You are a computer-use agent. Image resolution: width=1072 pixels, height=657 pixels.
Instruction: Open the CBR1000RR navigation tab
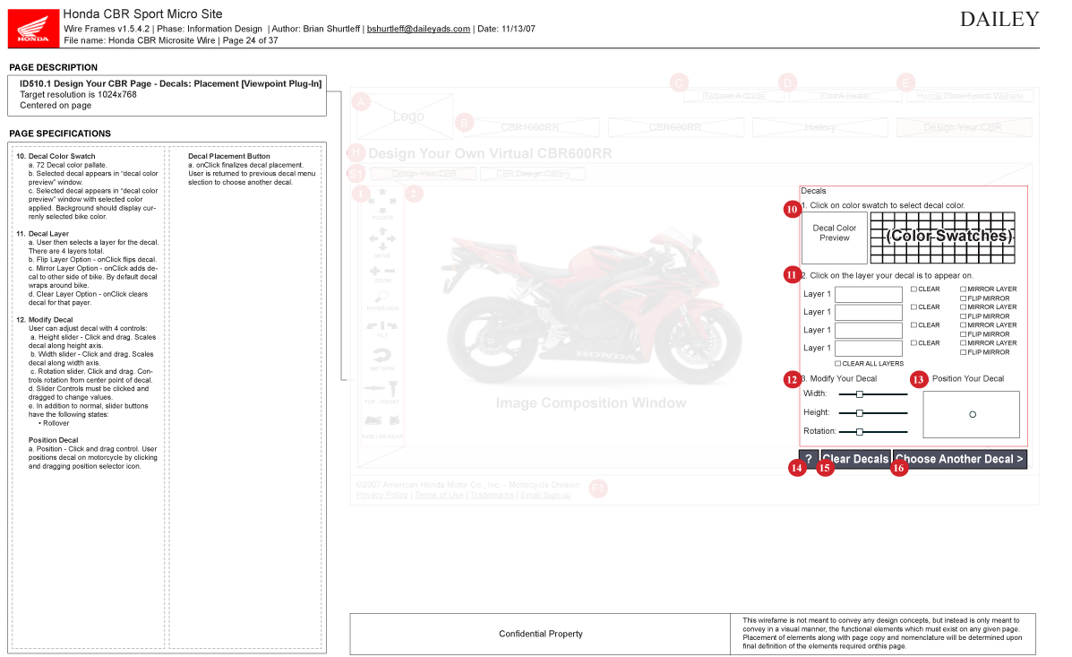tap(529, 127)
